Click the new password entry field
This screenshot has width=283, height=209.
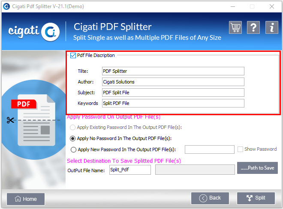(x=210, y=149)
